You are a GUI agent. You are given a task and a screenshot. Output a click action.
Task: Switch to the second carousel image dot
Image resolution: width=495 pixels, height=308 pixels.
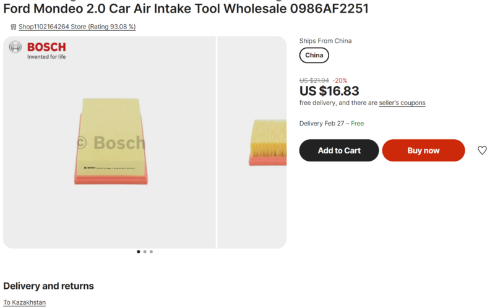tap(145, 252)
